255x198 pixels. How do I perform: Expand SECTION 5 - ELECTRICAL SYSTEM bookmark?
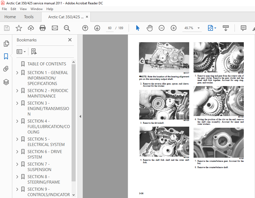(x=17, y=139)
